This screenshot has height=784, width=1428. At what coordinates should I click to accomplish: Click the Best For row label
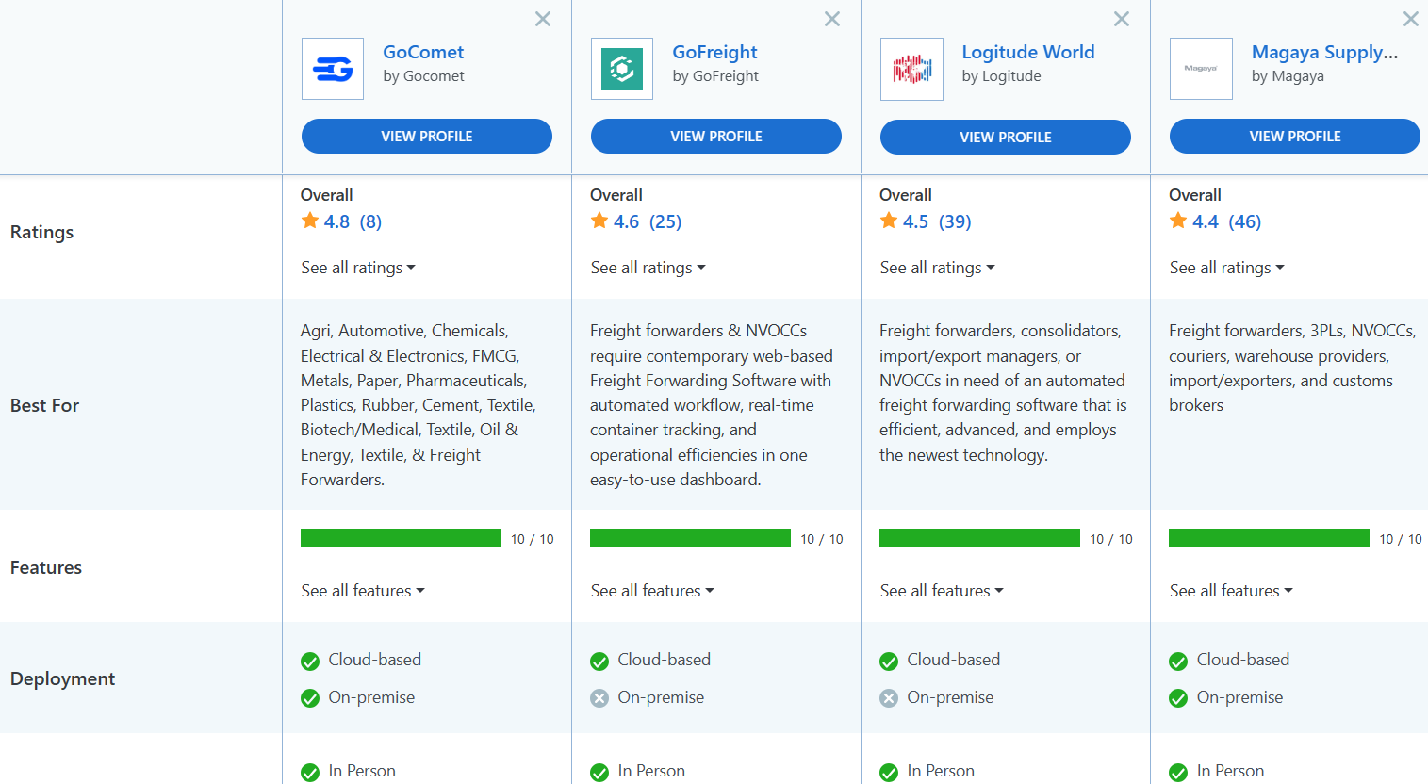[x=44, y=405]
